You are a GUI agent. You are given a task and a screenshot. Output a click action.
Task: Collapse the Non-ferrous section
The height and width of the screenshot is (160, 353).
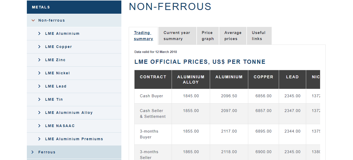(x=33, y=20)
